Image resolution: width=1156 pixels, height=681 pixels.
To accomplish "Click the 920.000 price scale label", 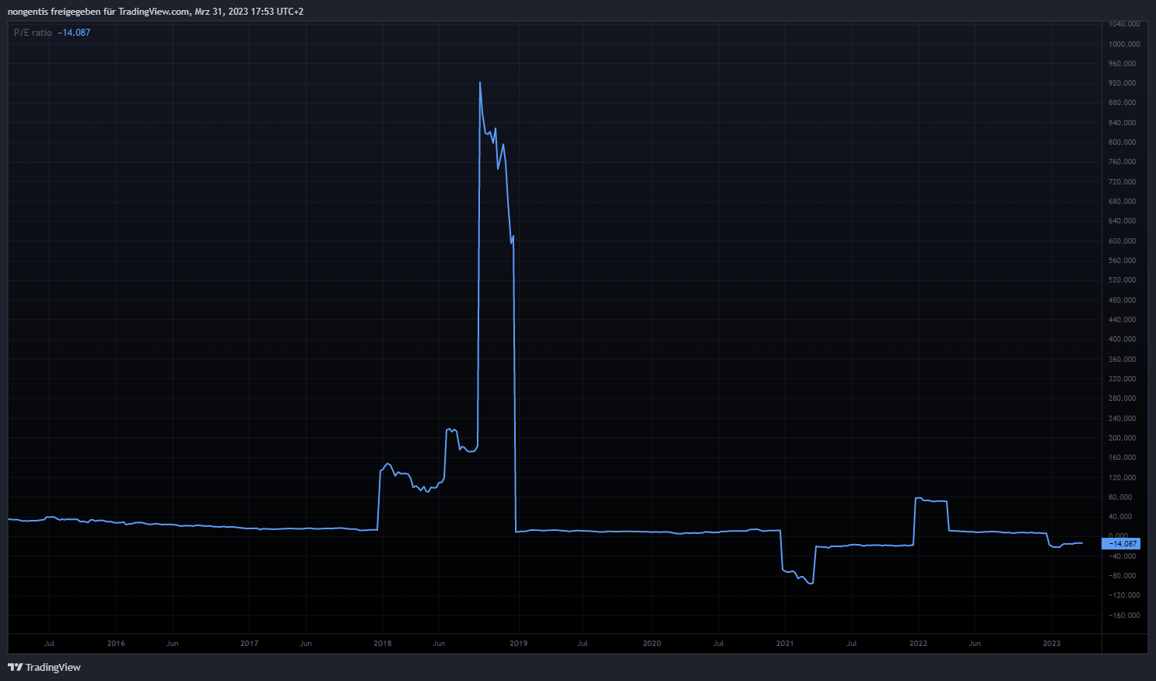I will point(1123,83).
